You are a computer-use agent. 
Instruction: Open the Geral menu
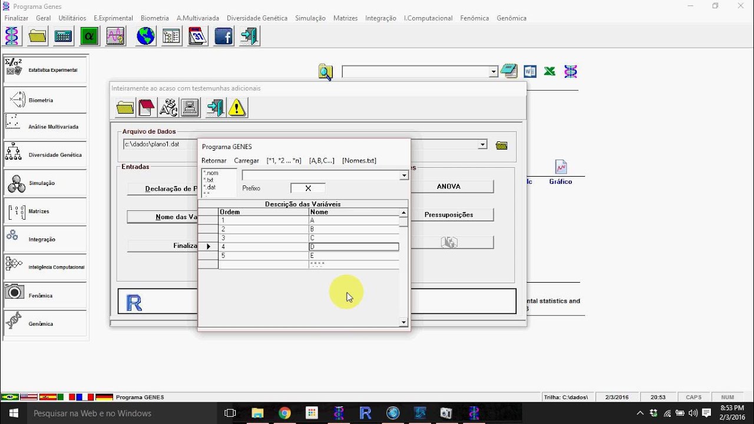44,18
